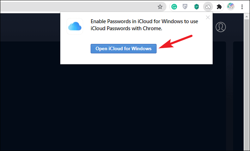Image resolution: width=250 pixels, height=151 pixels.
Task: Open Chrome's three-dot menu
Action: [242, 7]
